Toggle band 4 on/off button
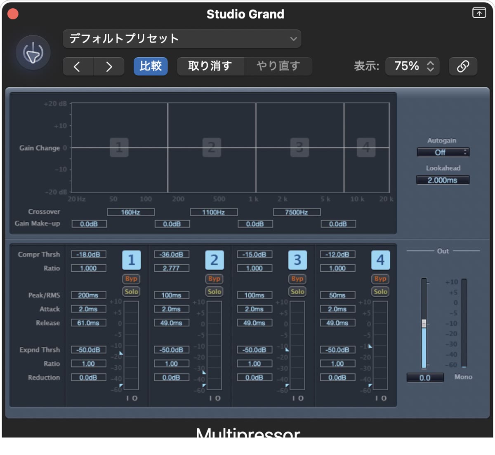495x455 pixels. [380, 260]
